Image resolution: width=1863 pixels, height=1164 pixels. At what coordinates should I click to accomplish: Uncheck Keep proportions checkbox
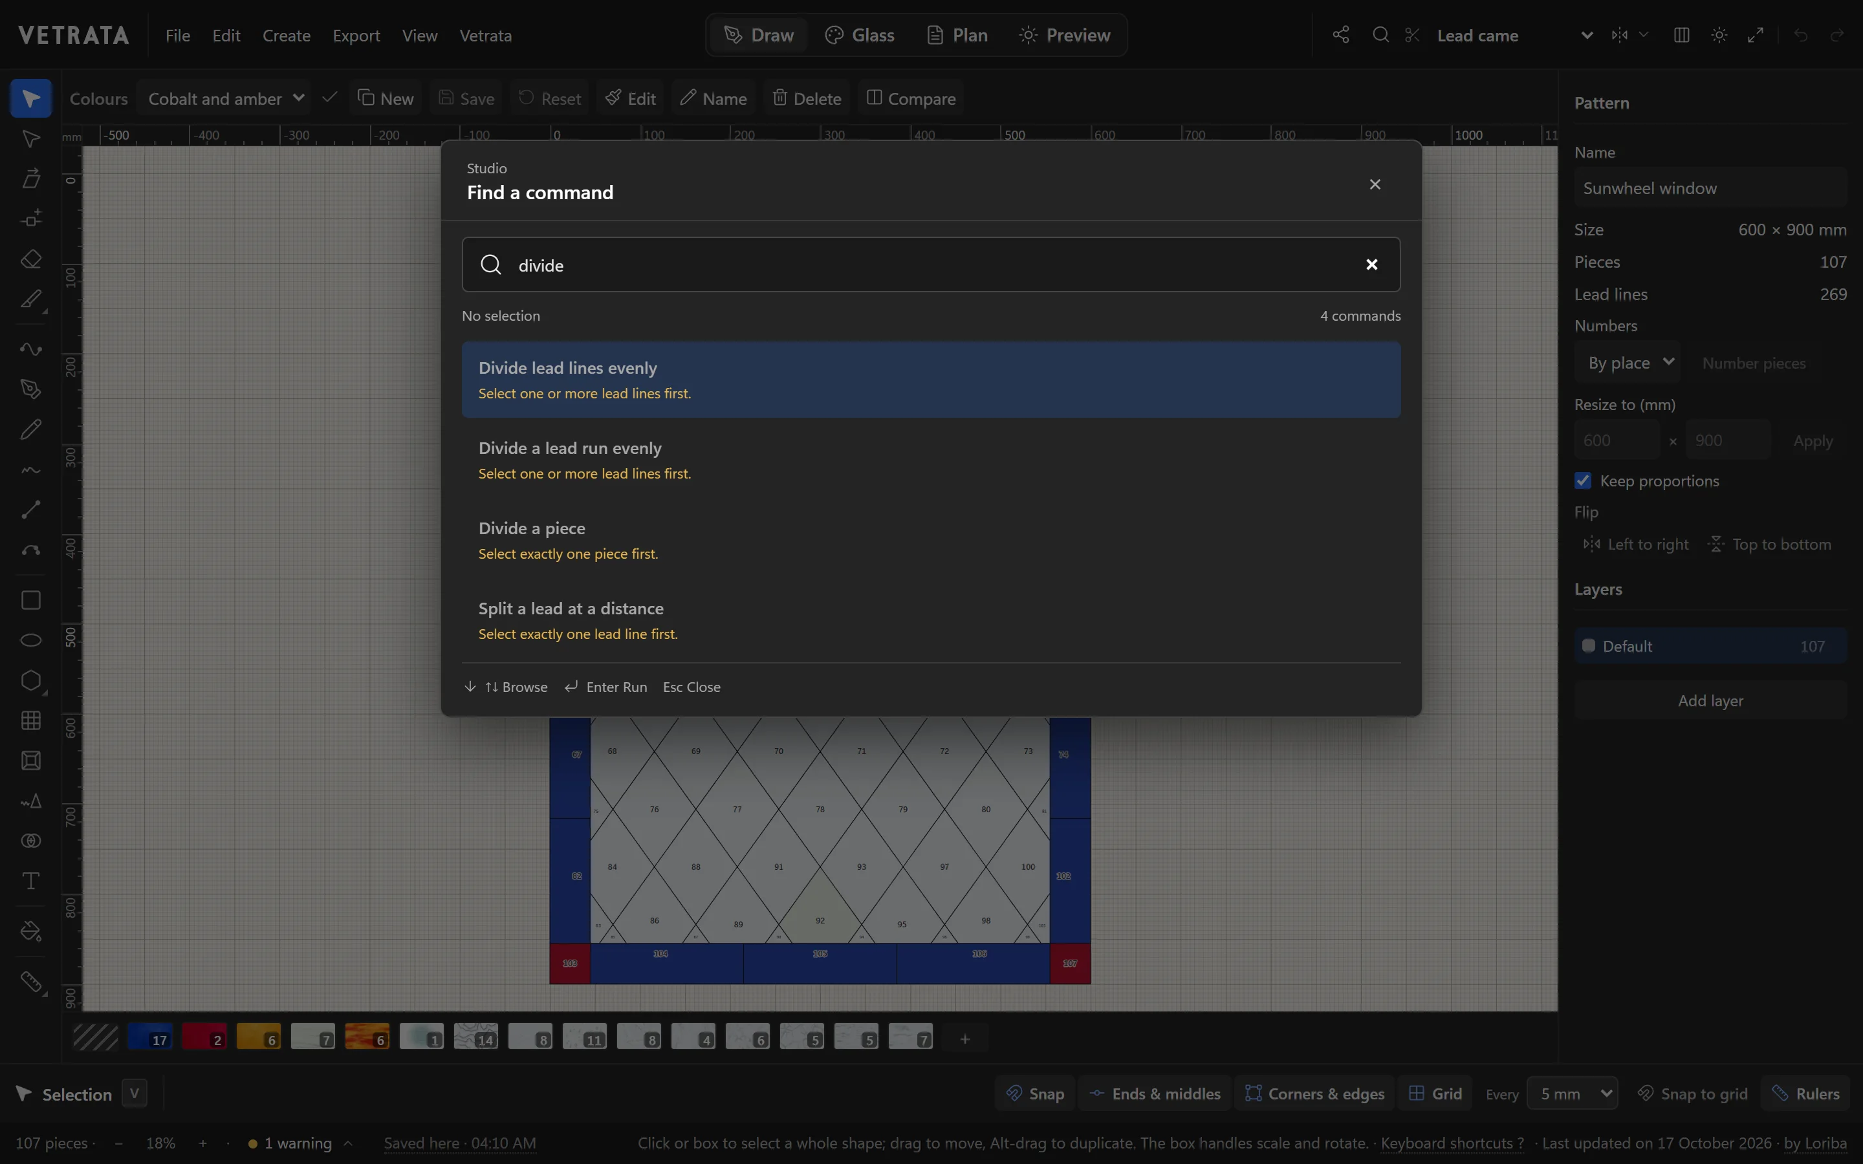click(x=1583, y=480)
